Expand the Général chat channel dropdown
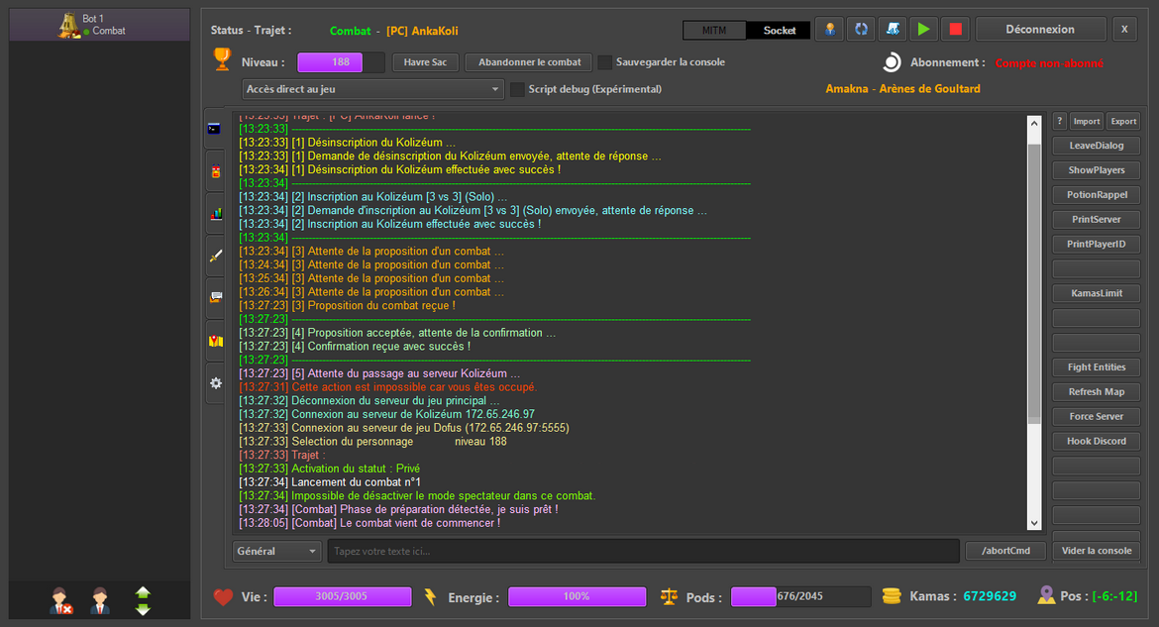The width and height of the screenshot is (1159, 627). point(276,551)
